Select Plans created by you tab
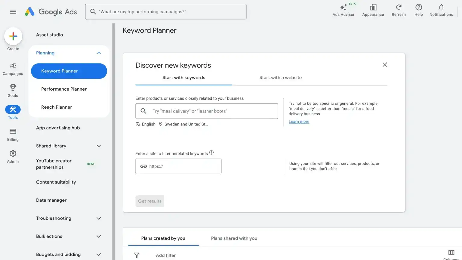This screenshot has height=260, width=462. (163, 238)
